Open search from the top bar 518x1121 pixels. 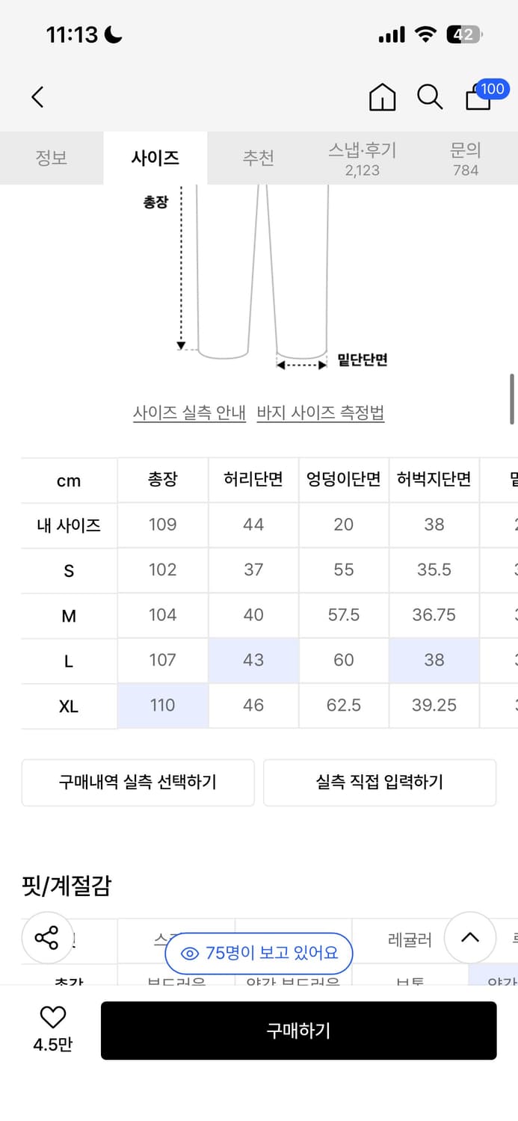(x=430, y=97)
